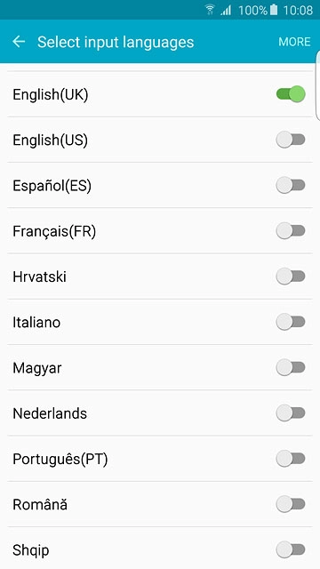Image resolution: width=320 pixels, height=569 pixels.
Task: Tap the signal strength icon
Action: (226, 10)
